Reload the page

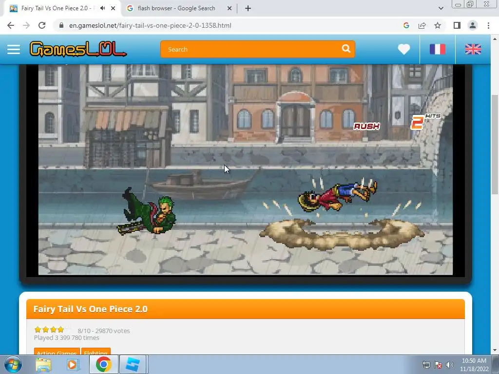42,25
